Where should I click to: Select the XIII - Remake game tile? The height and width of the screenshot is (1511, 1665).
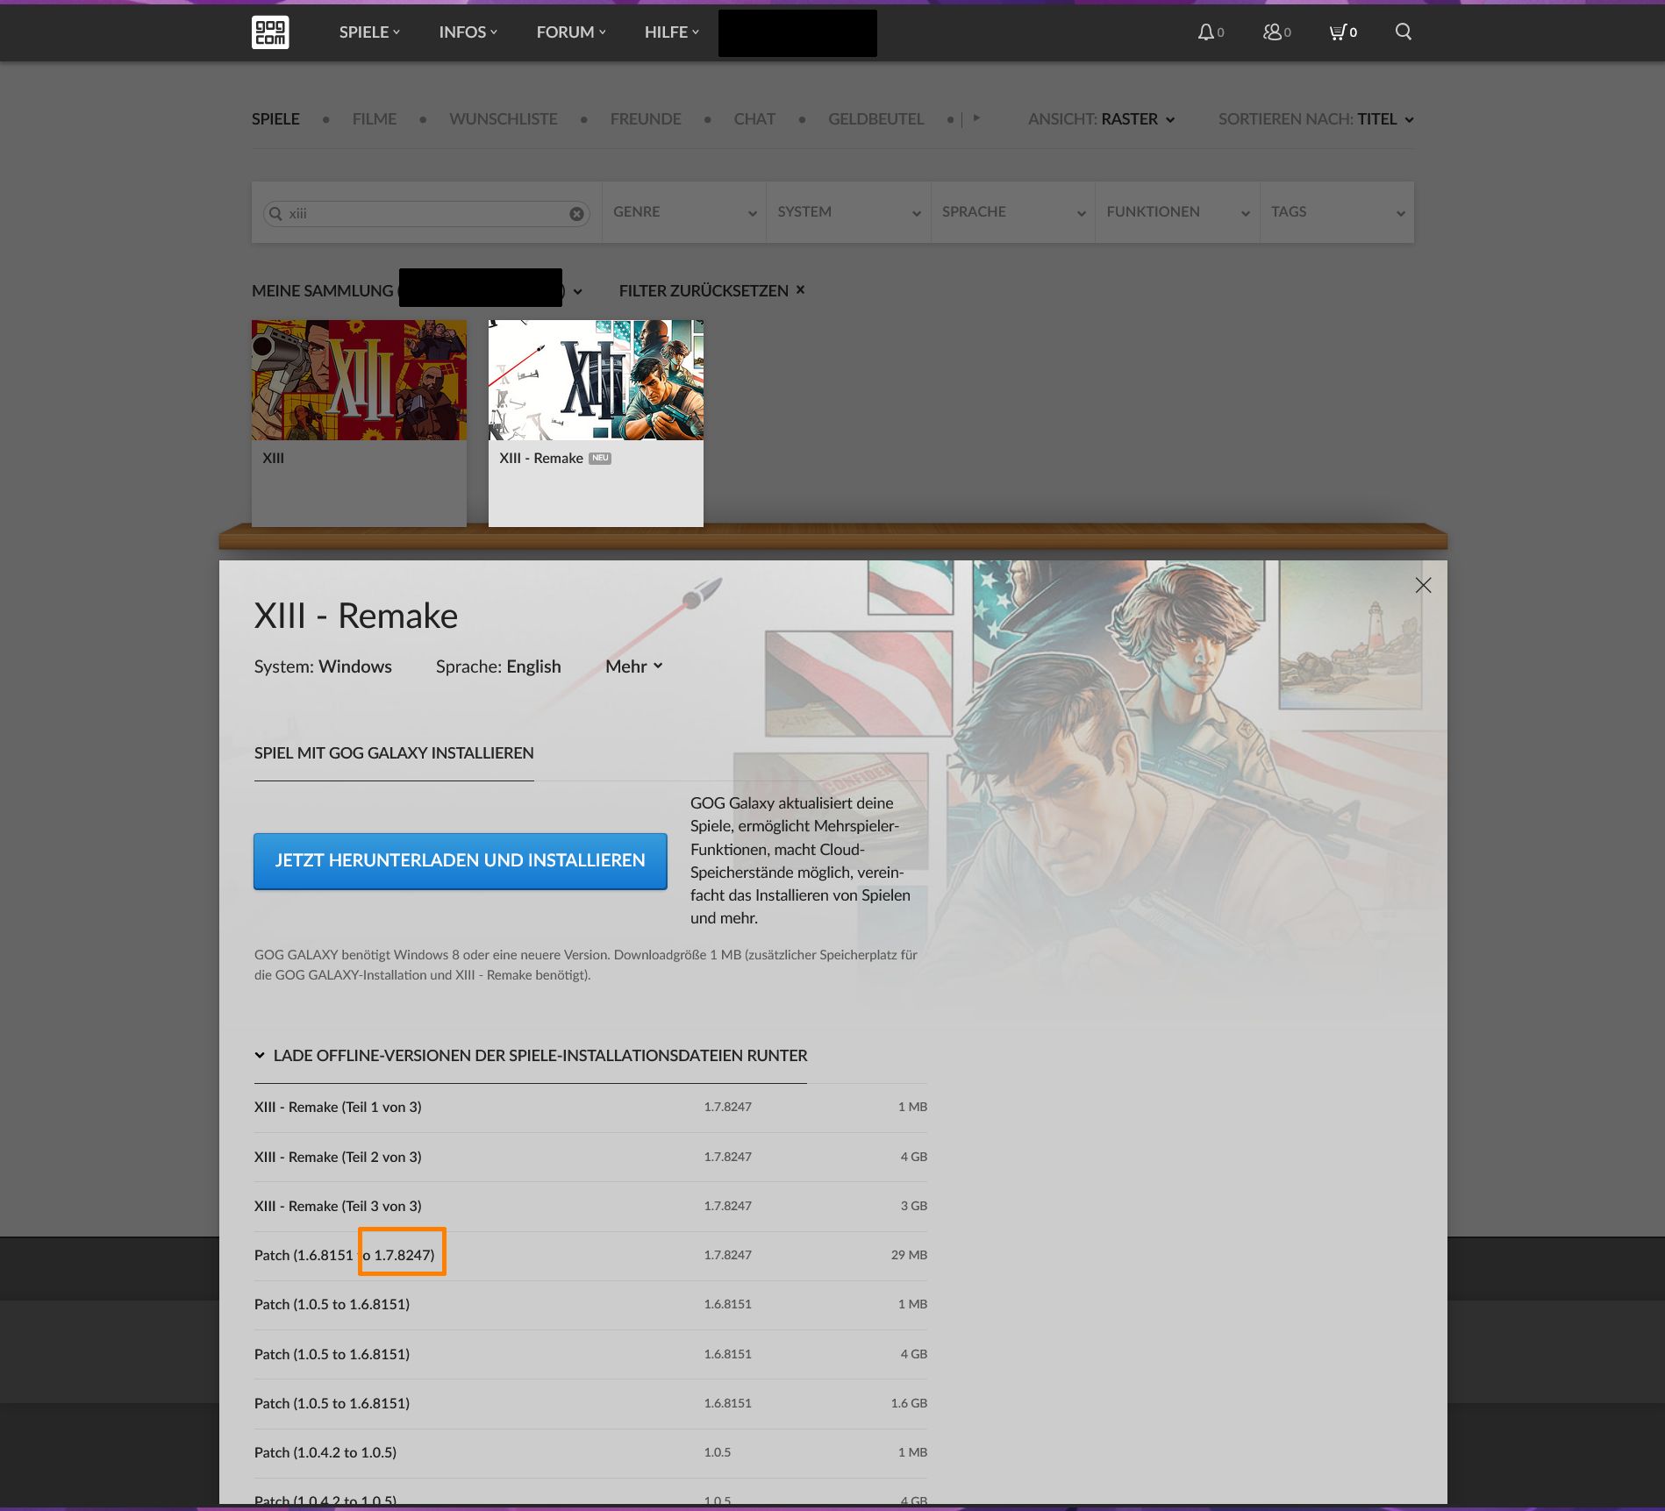coord(596,423)
